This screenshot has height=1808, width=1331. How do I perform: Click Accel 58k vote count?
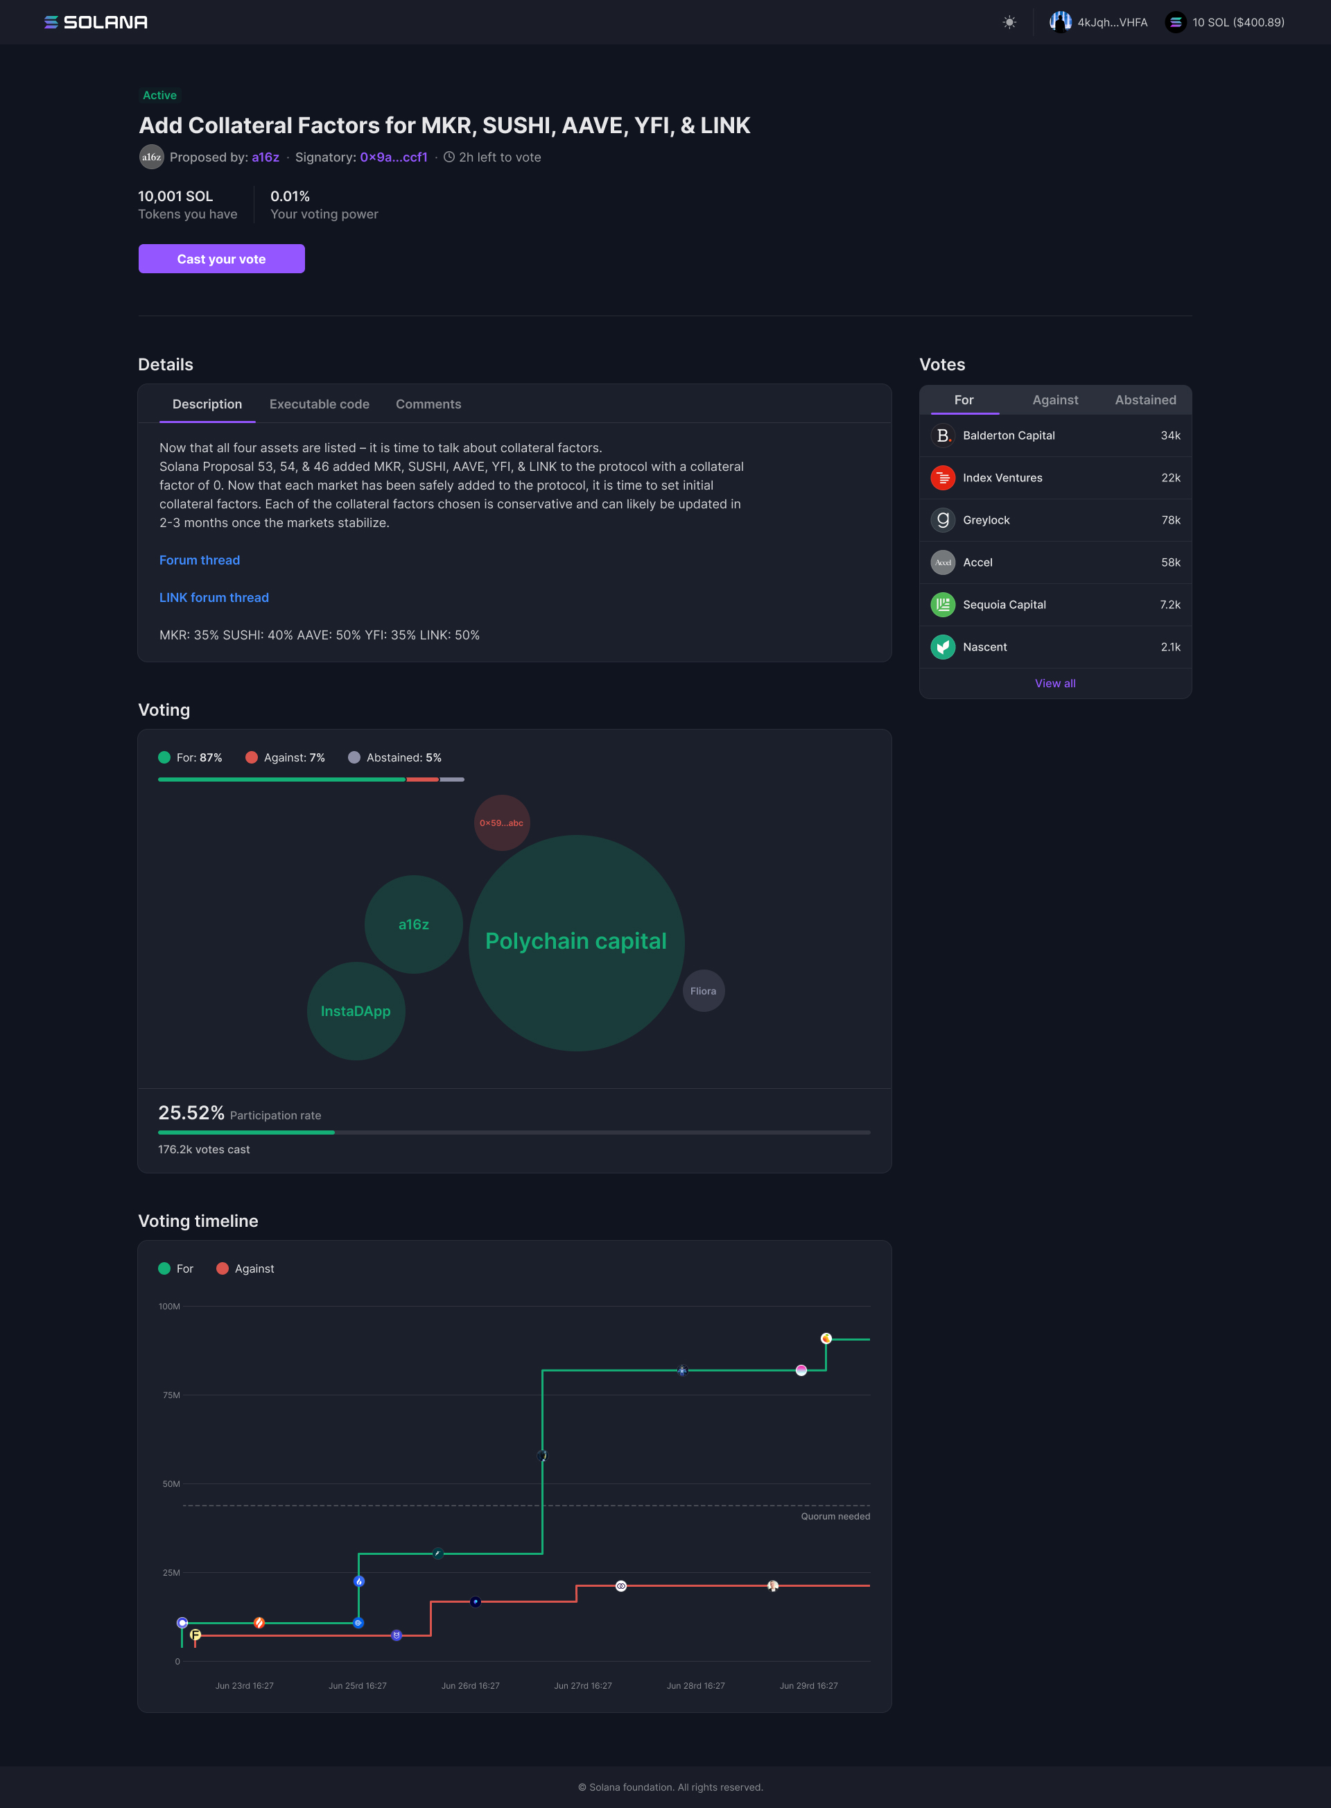point(1171,562)
